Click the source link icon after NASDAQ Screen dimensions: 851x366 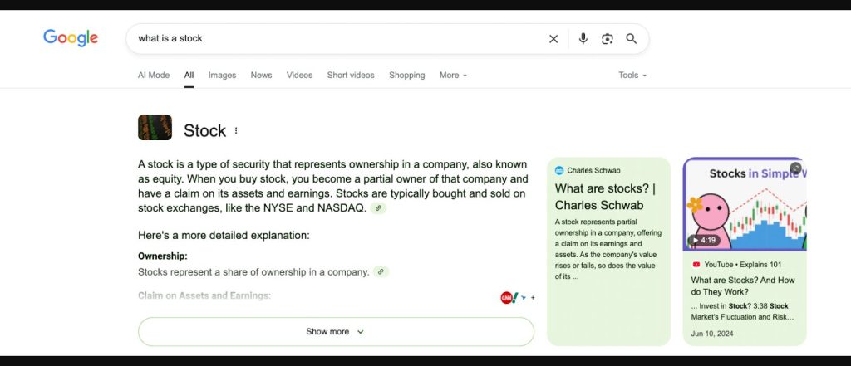coord(378,208)
